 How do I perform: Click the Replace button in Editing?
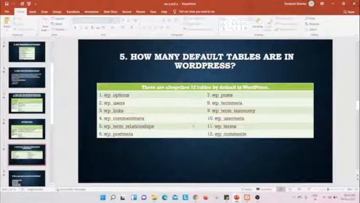tap(312, 24)
